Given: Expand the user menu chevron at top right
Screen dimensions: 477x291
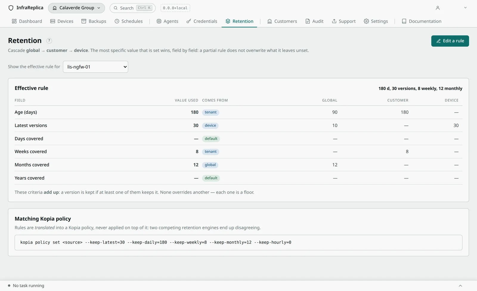Looking at the screenshot, I should click(x=465, y=8).
